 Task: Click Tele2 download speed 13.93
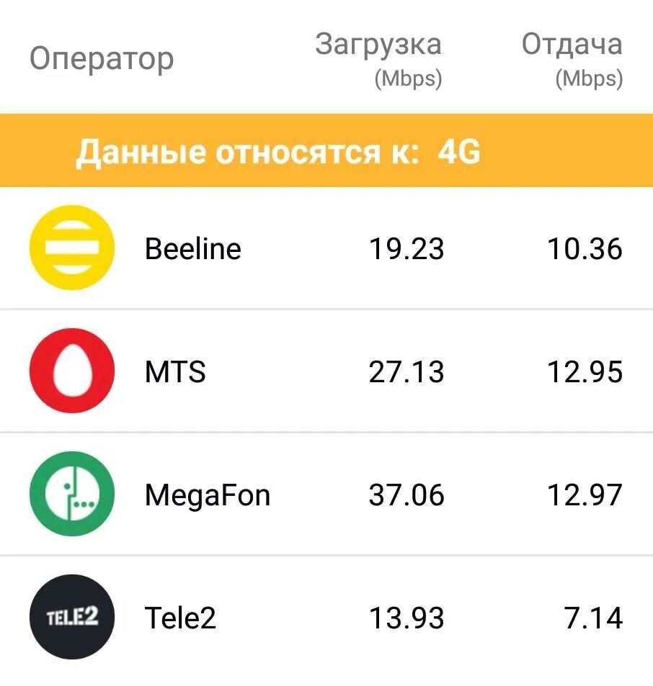[x=407, y=618]
